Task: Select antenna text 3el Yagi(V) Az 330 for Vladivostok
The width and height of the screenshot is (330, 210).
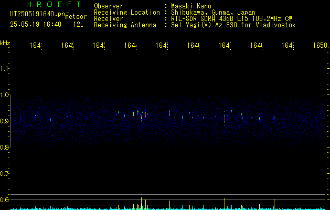Action: point(233,25)
